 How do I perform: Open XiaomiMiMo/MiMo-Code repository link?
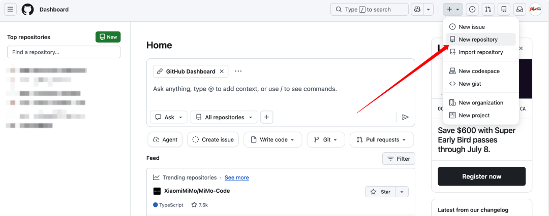(x=197, y=191)
